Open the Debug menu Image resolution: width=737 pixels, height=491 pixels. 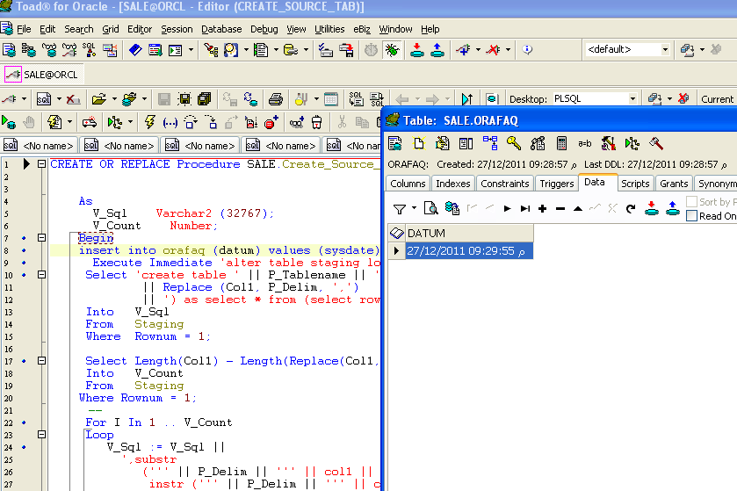tap(264, 29)
